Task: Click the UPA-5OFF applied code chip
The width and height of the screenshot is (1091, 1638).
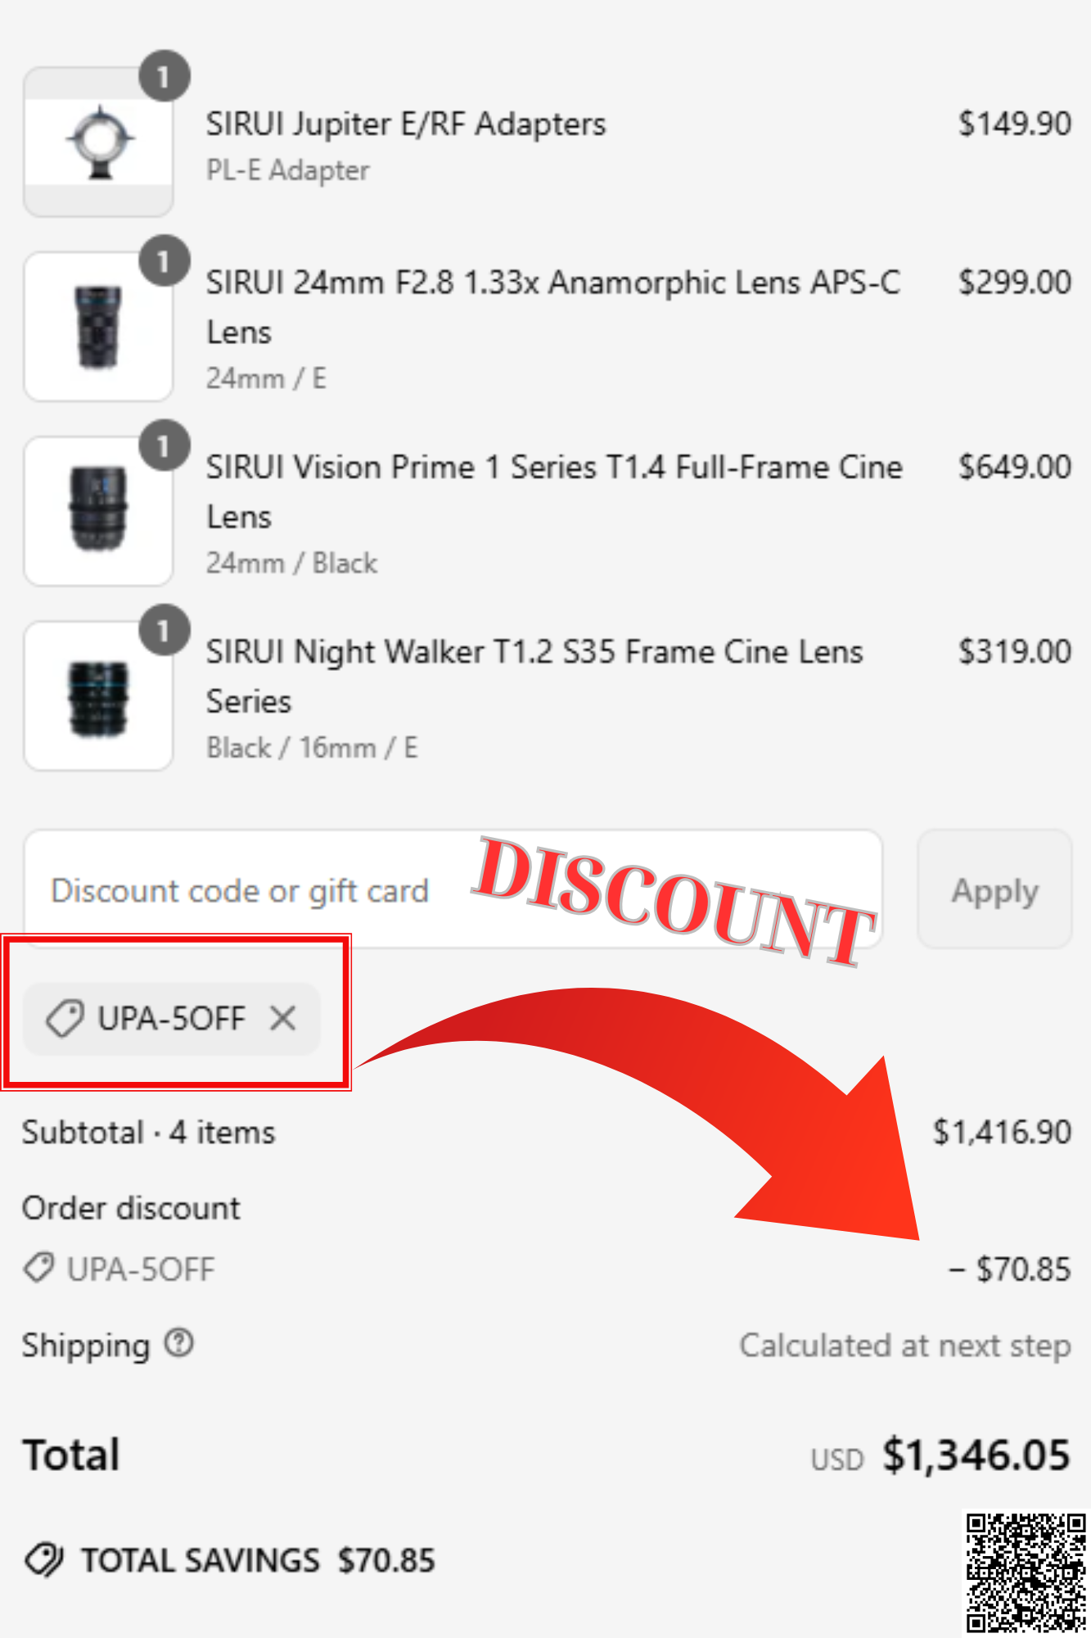Action: tap(172, 1019)
